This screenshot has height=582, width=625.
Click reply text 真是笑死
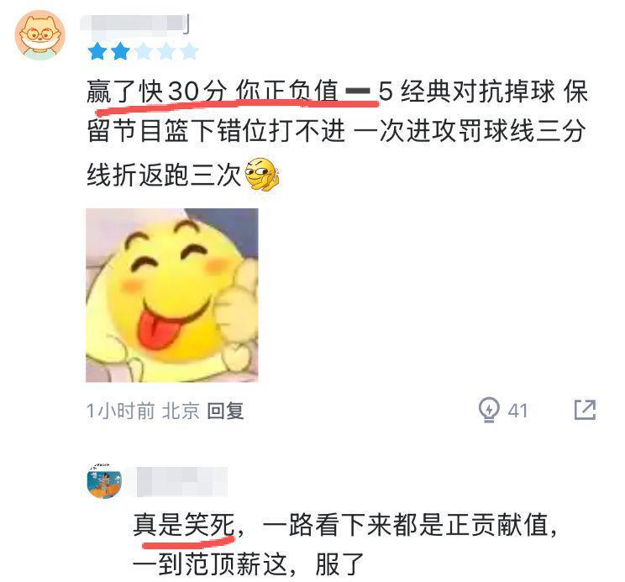(x=184, y=525)
